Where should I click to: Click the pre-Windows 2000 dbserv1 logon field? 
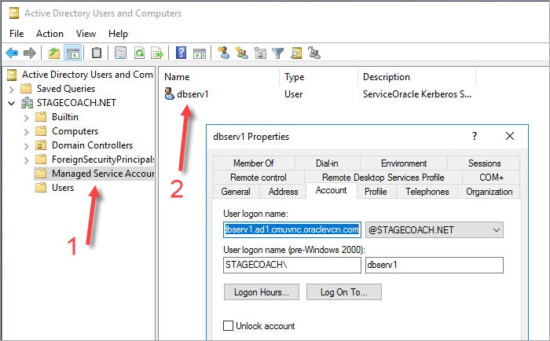pyautogui.click(x=434, y=266)
